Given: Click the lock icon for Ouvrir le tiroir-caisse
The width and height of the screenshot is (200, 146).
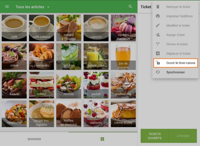Looking at the screenshot, I should click(x=158, y=63).
